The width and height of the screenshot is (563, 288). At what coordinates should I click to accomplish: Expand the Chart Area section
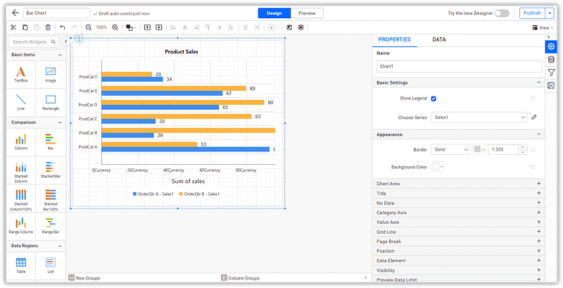(458, 184)
